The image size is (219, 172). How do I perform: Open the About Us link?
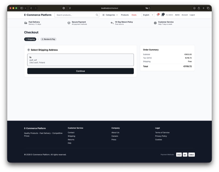[115, 133]
